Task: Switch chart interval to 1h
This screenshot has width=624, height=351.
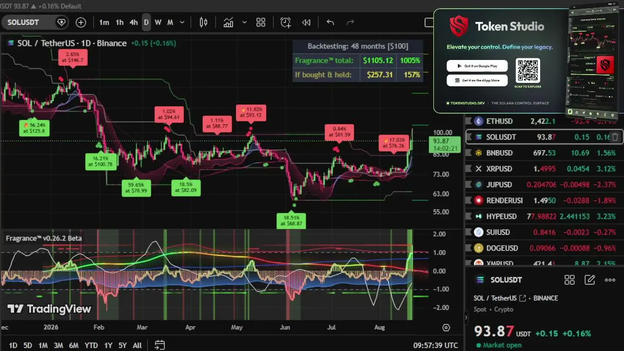Action: [x=119, y=22]
